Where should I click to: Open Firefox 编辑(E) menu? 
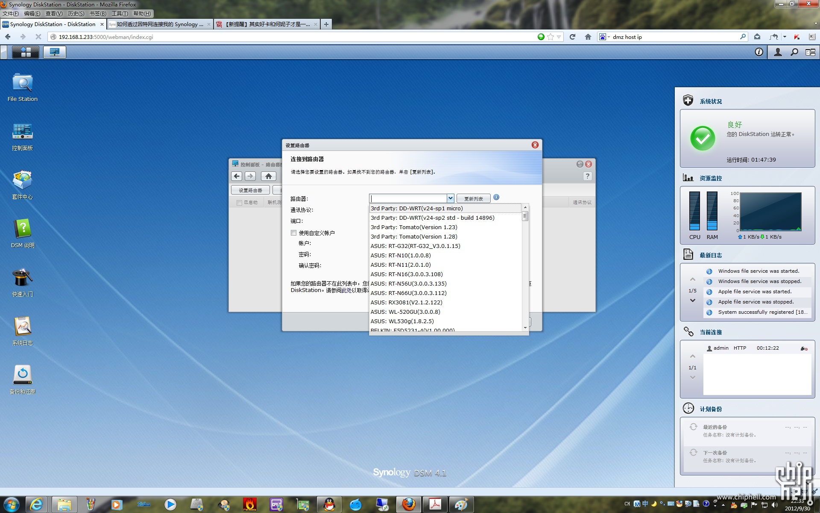(x=32, y=14)
